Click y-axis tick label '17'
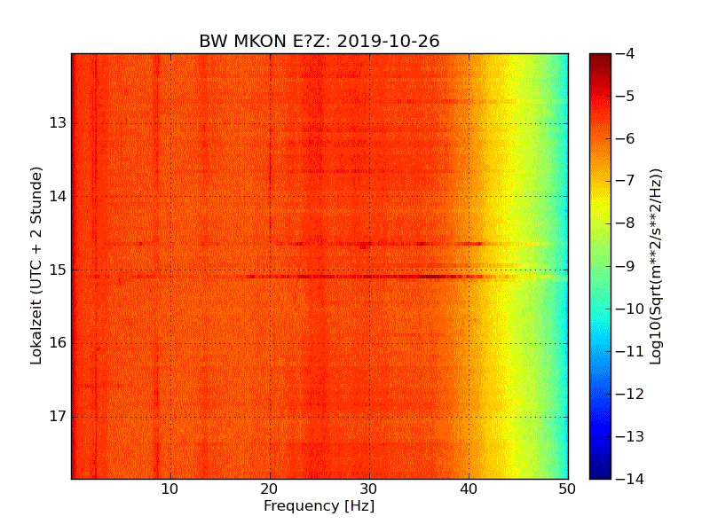The height and width of the screenshot is (532, 710). [x=58, y=416]
